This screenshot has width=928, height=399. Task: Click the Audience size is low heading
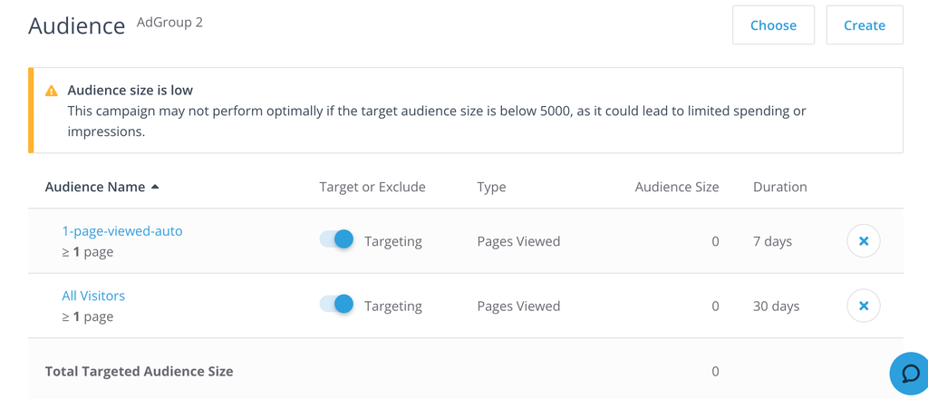tap(130, 91)
